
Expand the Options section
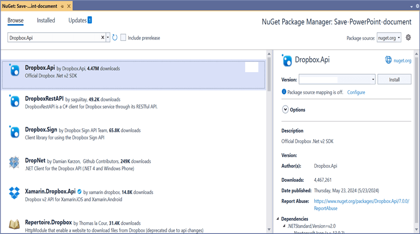click(x=285, y=109)
